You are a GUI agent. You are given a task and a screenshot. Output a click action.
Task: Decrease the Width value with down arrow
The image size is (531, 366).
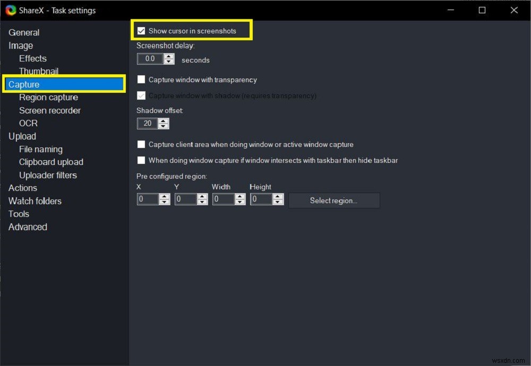pyautogui.click(x=239, y=202)
